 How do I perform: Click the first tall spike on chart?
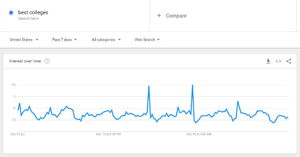click(x=149, y=86)
